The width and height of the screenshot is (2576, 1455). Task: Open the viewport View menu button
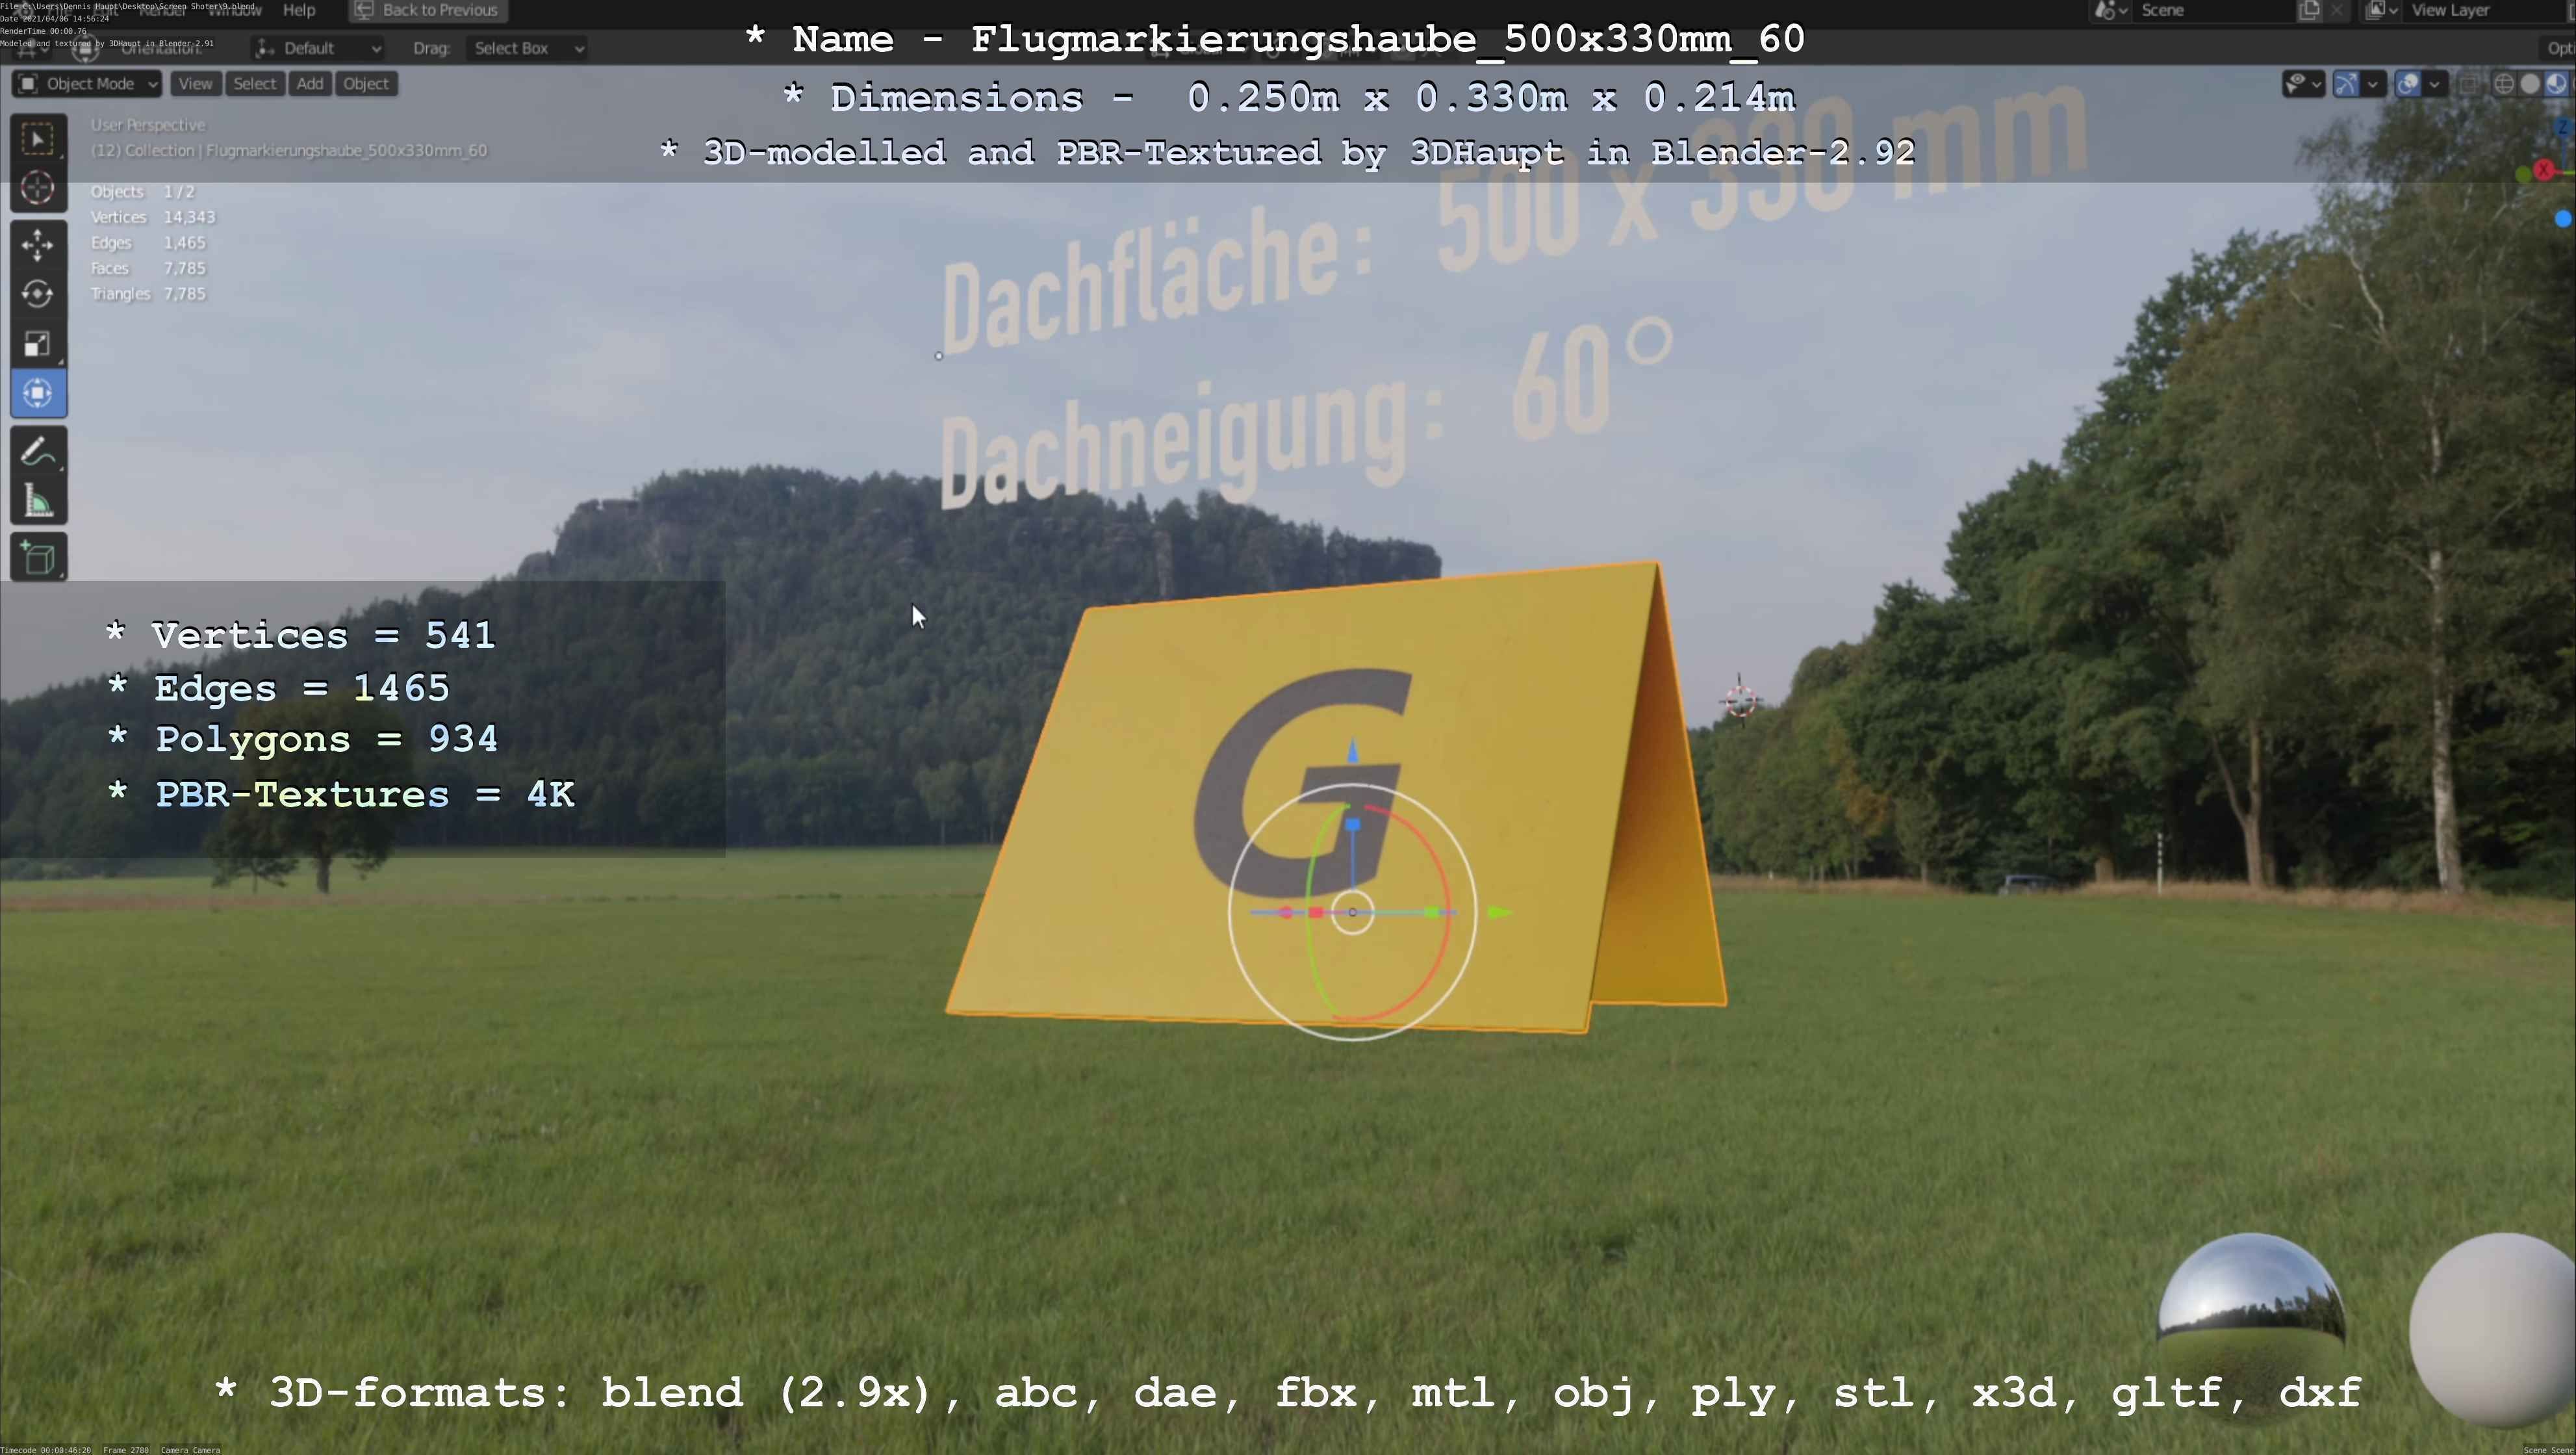point(195,84)
